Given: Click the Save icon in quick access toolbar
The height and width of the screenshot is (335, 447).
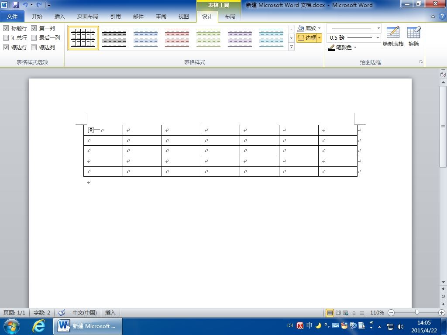Looking at the screenshot, I should pyautogui.click(x=15, y=5).
